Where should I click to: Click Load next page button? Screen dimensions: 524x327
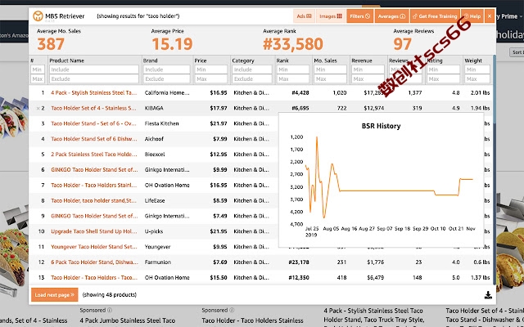(55, 294)
